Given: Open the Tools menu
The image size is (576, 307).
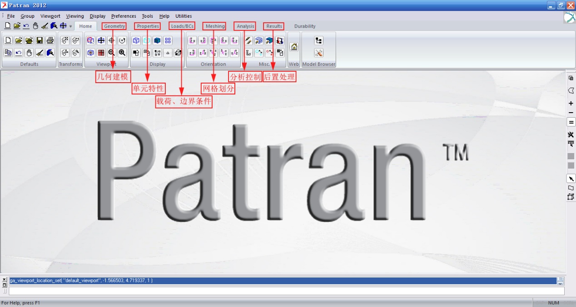Looking at the screenshot, I should coord(148,16).
